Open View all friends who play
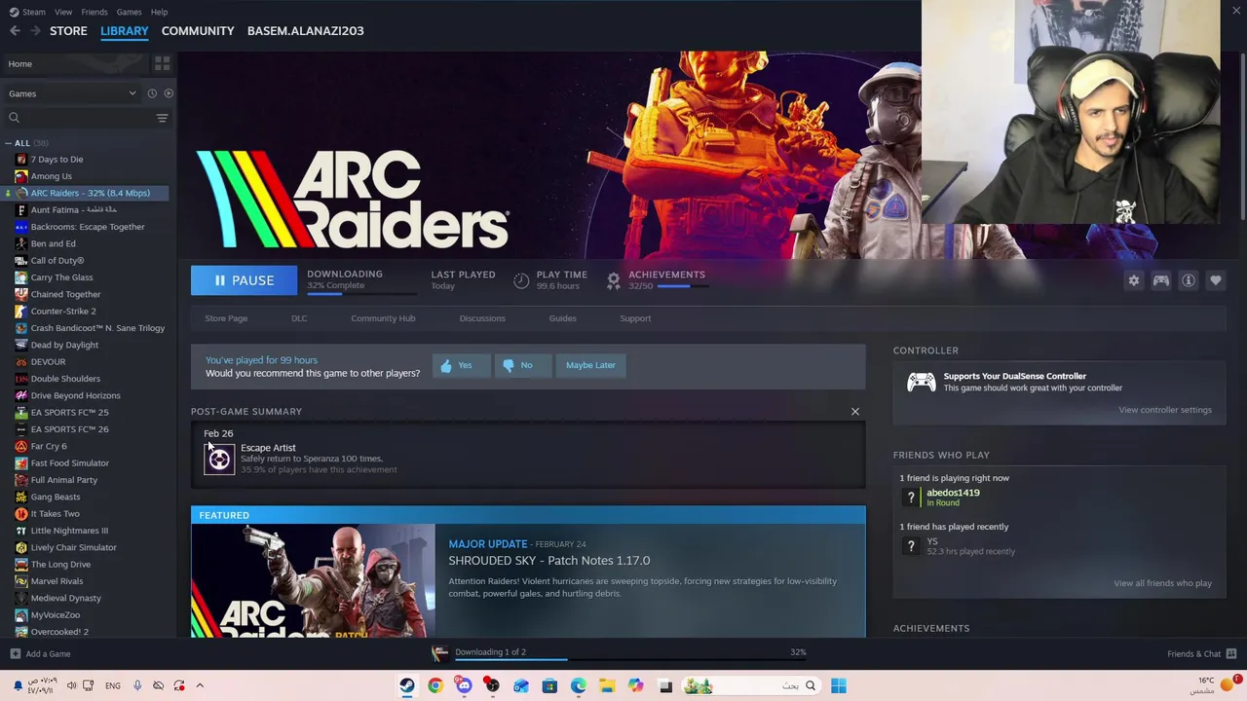The image size is (1247, 701). coord(1162,583)
